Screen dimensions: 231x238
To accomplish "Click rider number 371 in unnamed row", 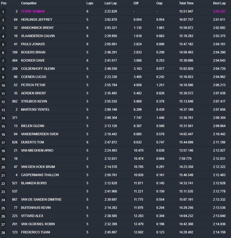I will point(15,118).
